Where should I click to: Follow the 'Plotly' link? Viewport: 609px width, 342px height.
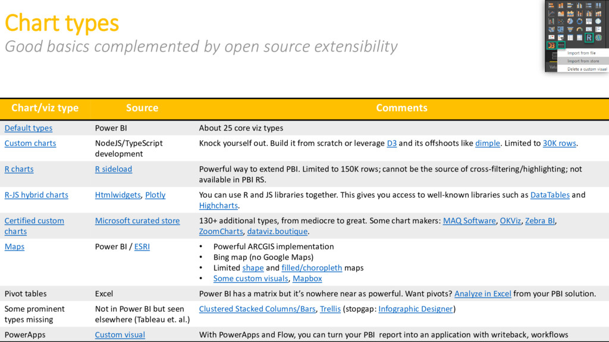click(x=155, y=195)
